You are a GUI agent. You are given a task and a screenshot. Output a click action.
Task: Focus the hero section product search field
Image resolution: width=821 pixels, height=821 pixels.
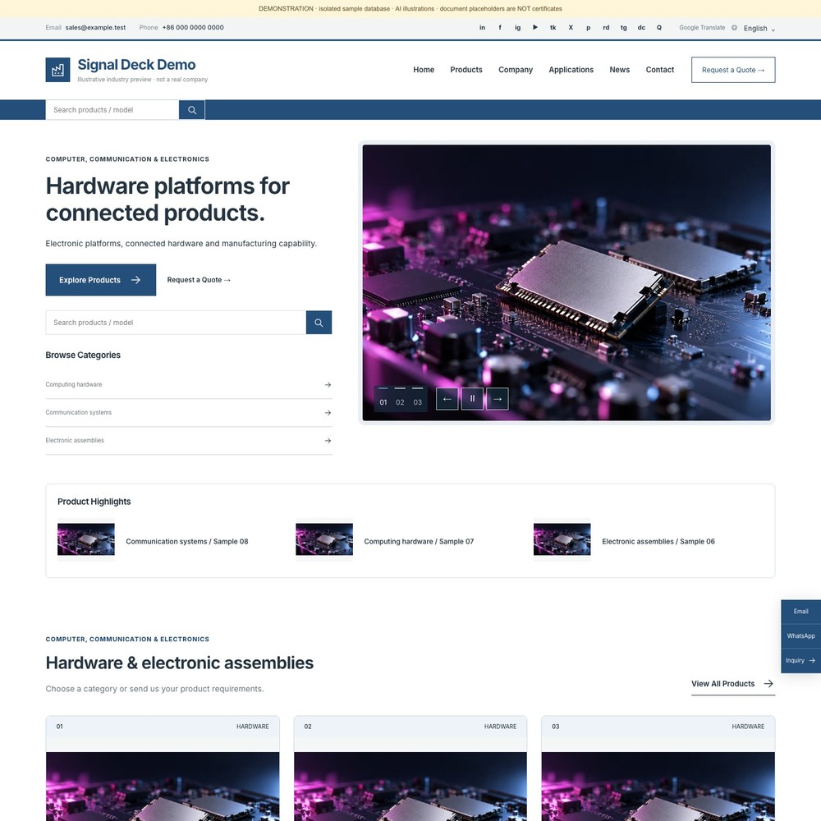point(176,323)
